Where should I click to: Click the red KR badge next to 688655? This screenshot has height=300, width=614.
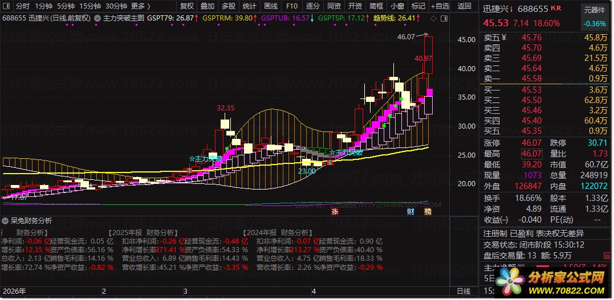(x=556, y=8)
